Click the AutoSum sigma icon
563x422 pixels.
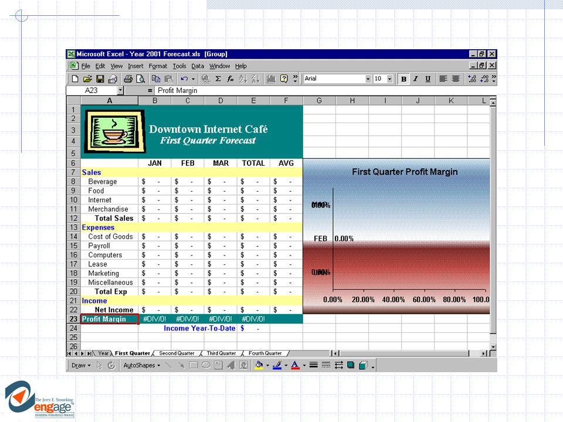[x=218, y=79]
